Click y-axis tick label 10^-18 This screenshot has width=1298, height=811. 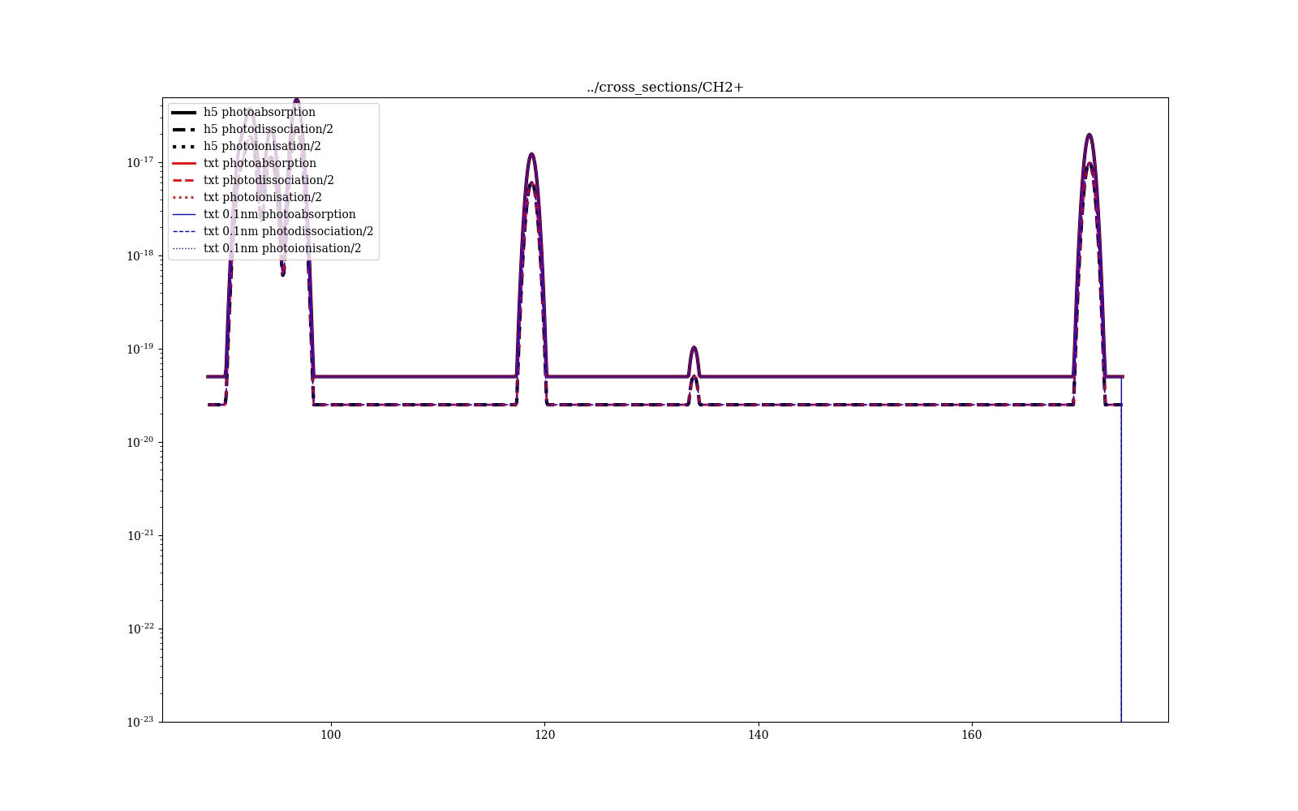[x=140, y=255]
